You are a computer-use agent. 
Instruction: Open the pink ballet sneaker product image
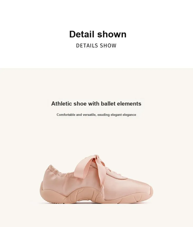(97, 179)
